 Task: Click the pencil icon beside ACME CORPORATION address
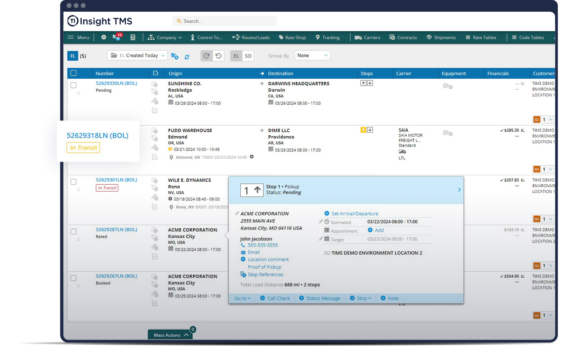point(237,214)
